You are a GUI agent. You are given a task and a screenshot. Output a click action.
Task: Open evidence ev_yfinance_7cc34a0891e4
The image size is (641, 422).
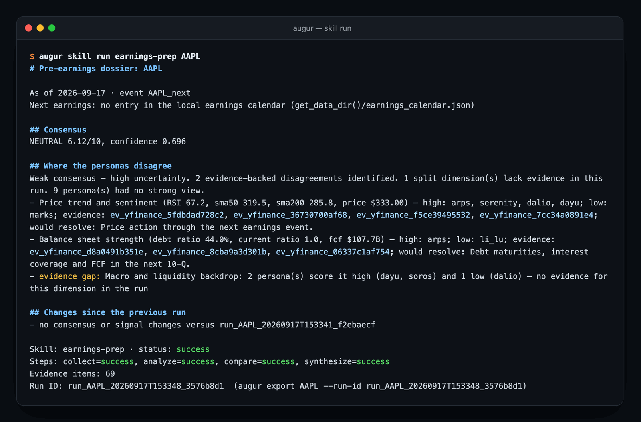[536, 215]
